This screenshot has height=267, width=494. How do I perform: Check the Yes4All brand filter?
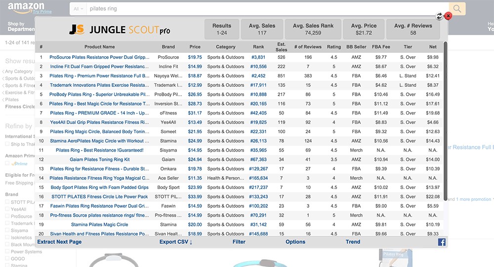(7, 209)
